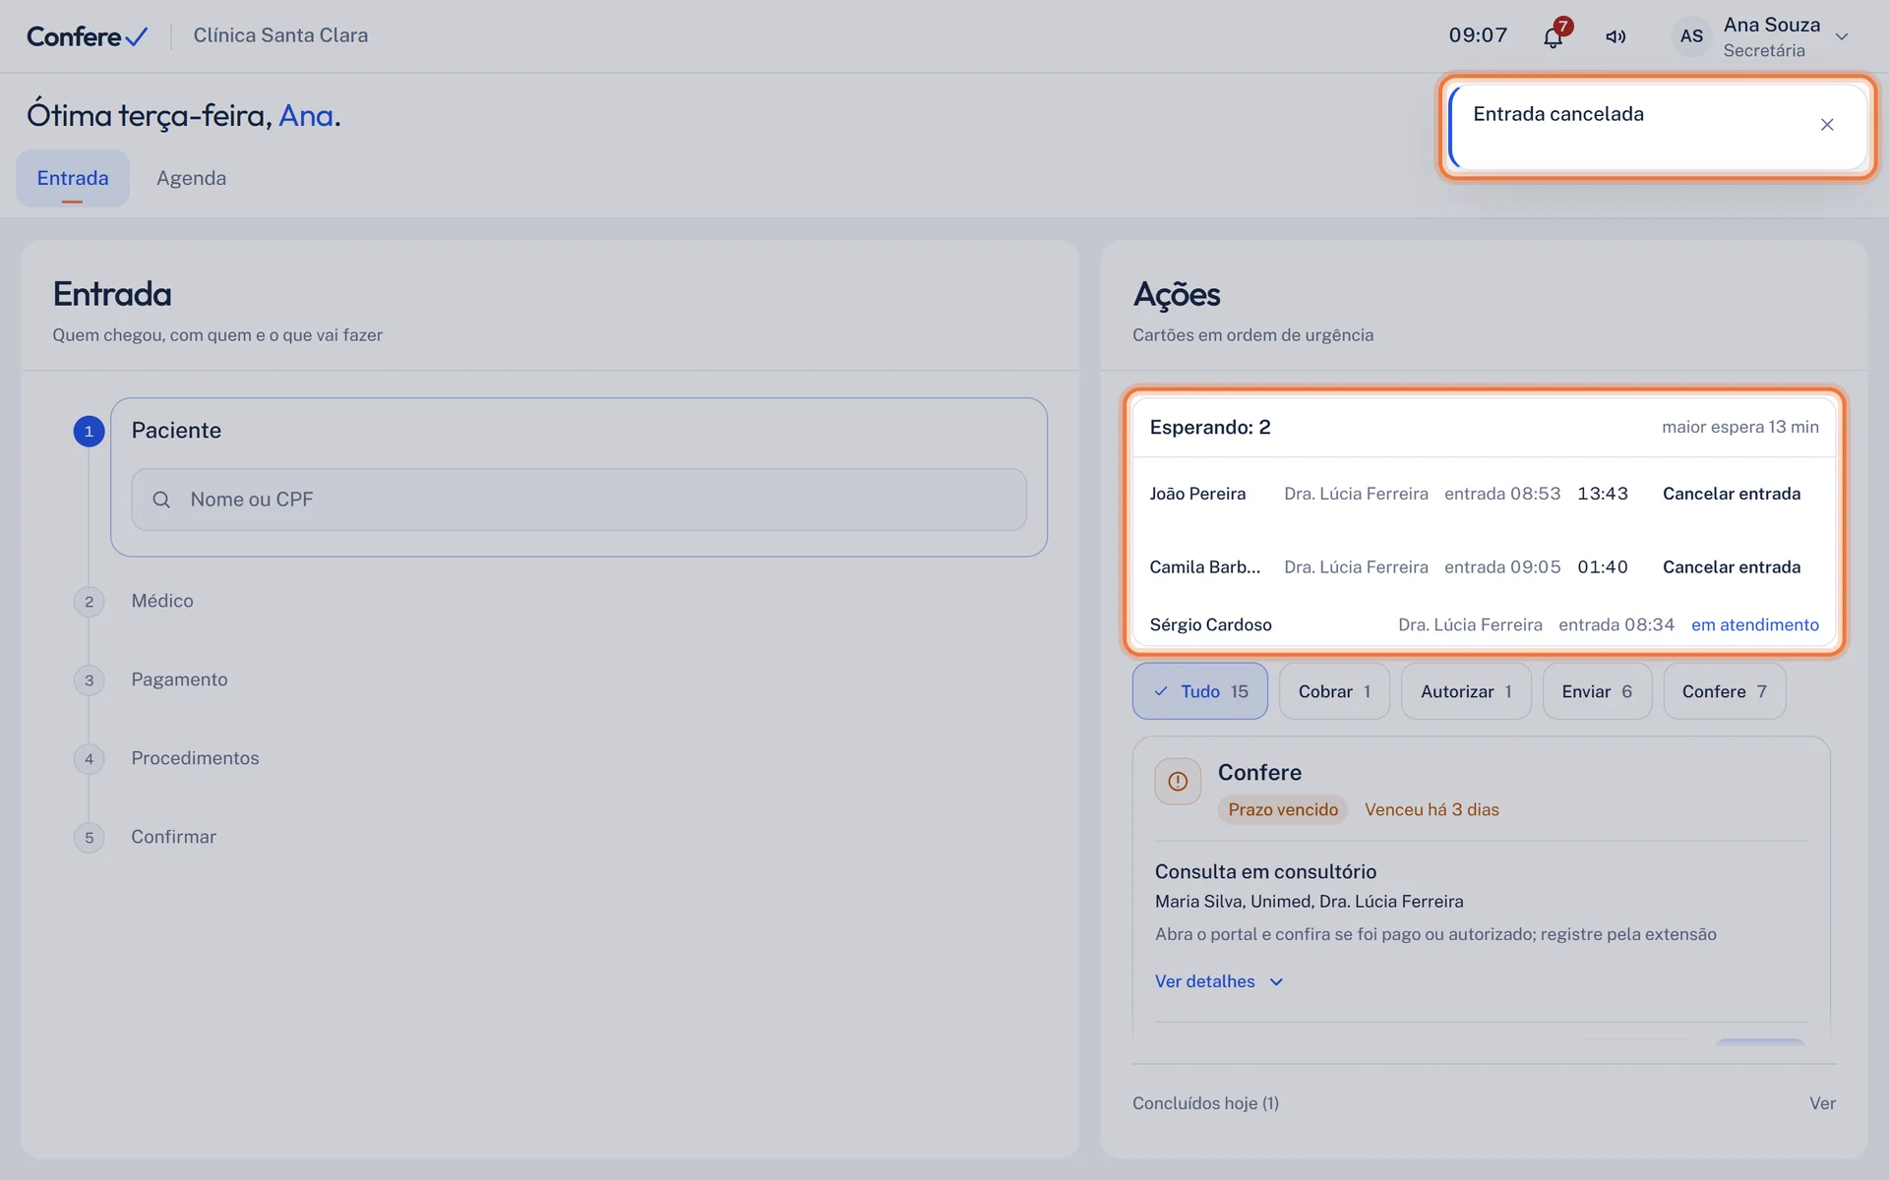Switch to the Entrada tab

click(73, 178)
